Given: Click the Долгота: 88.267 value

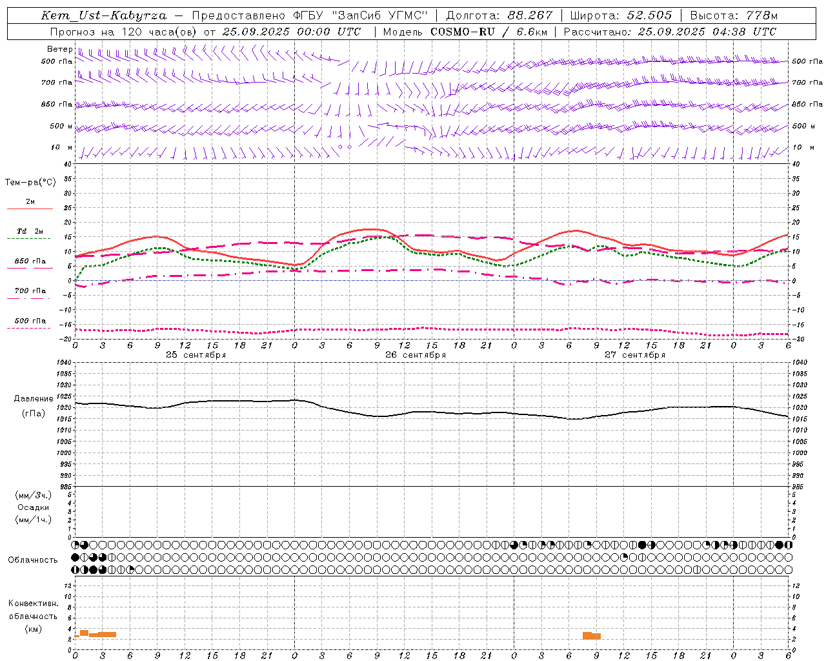Looking at the screenshot, I should (499, 15).
